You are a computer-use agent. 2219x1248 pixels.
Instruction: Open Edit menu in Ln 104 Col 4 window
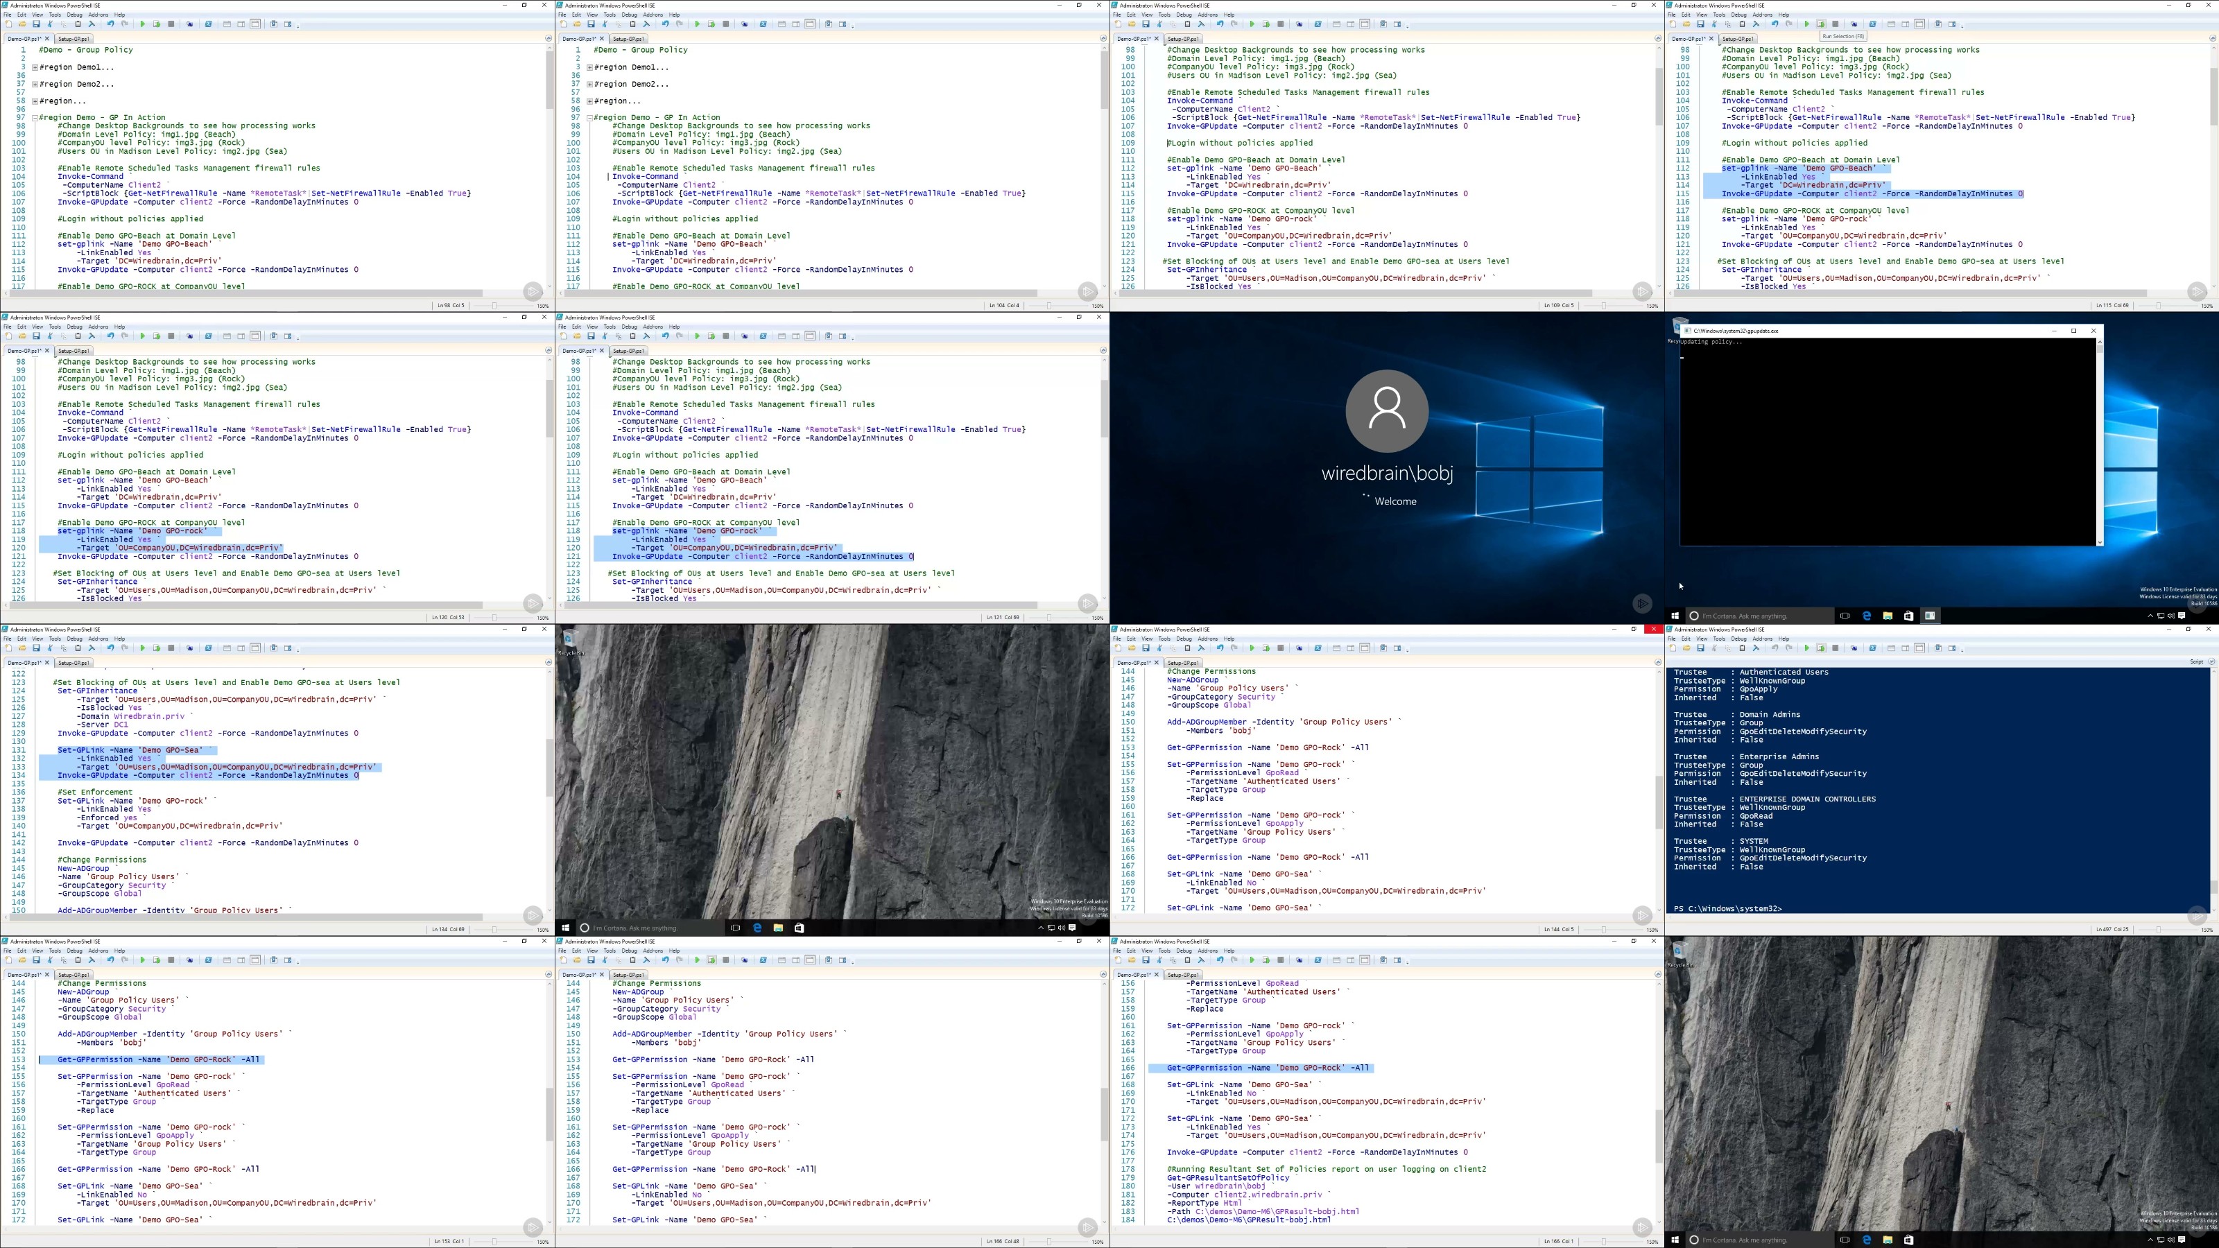[x=576, y=15]
